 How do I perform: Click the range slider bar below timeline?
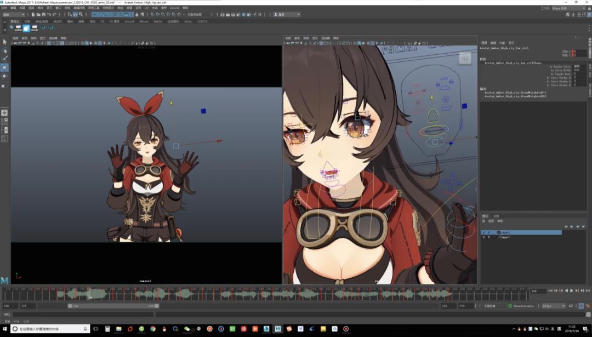(113, 306)
